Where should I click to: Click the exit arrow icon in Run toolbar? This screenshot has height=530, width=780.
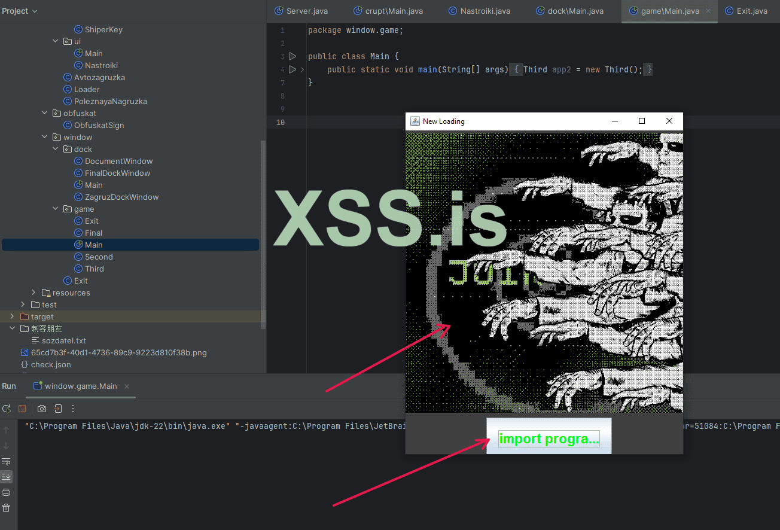tap(58, 409)
